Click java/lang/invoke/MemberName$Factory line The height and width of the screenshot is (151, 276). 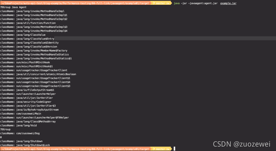34,51
